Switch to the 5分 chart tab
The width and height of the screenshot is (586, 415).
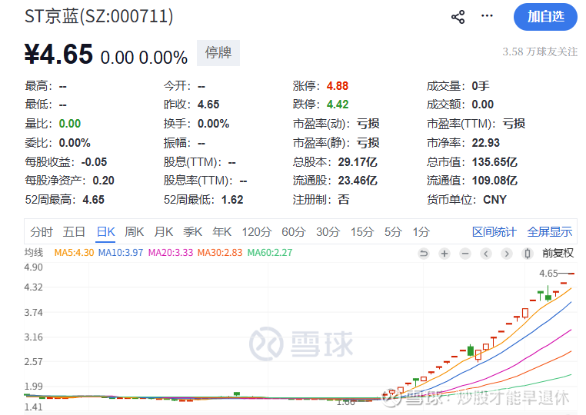tap(393, 232)
